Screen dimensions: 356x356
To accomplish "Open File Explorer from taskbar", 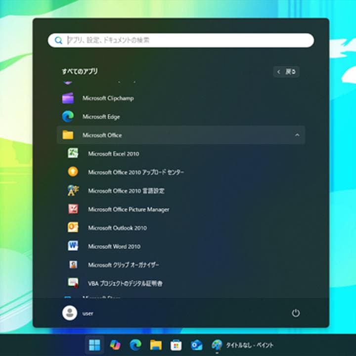I will [156, 345].
